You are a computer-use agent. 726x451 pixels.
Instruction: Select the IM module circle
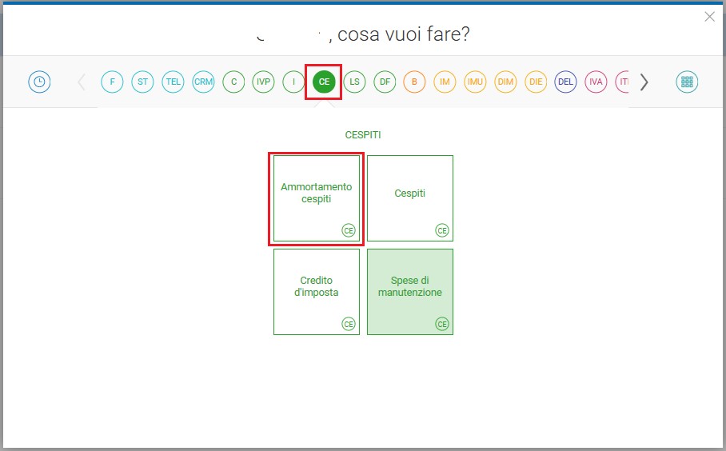(x=445, y=82)
